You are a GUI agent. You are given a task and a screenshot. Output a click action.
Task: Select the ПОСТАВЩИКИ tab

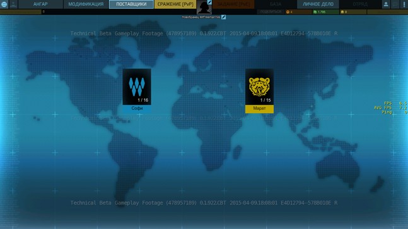[x=131, y=4]
